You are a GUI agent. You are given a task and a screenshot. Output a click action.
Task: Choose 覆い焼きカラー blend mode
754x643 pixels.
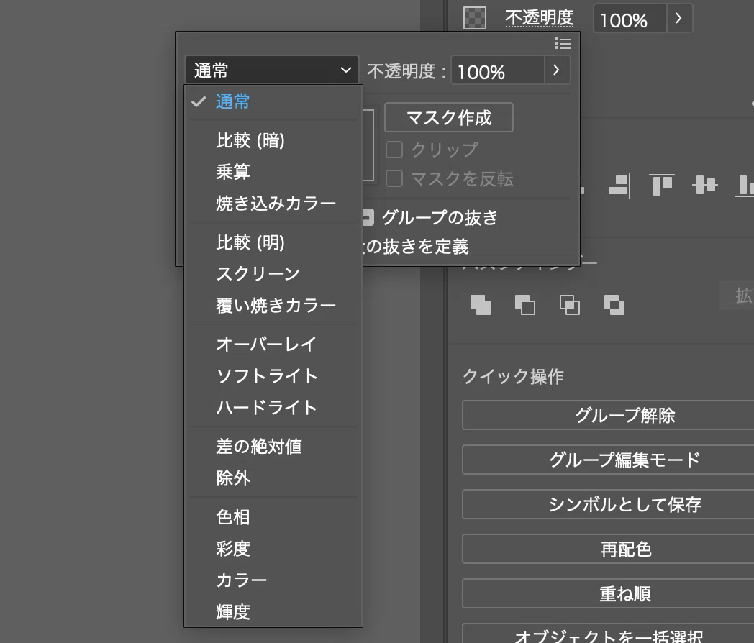273,305
